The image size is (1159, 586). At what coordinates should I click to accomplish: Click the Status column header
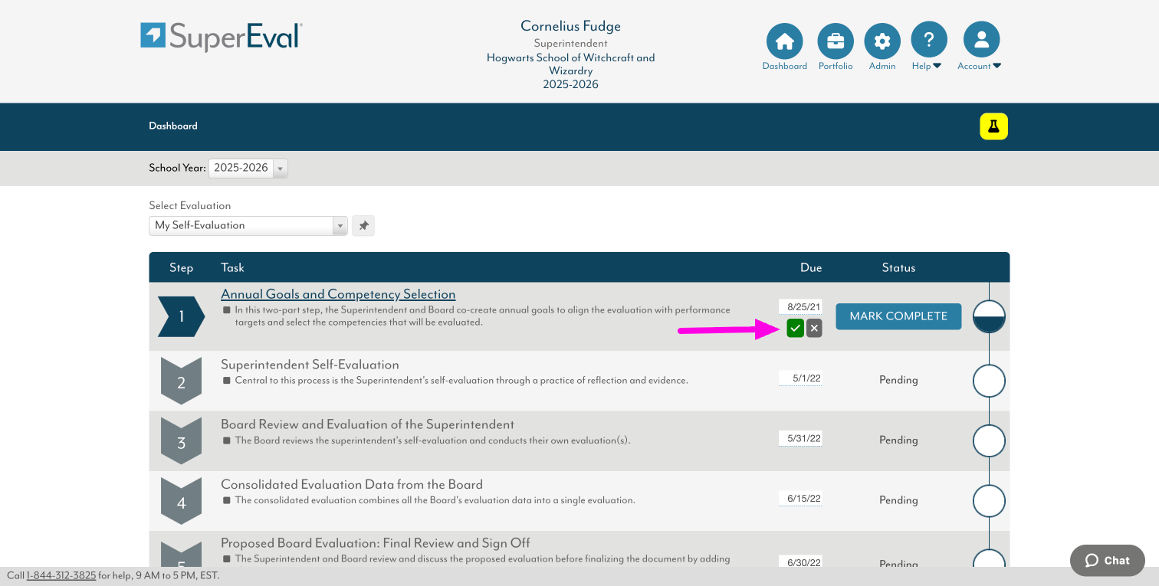(x=898, y=267)
